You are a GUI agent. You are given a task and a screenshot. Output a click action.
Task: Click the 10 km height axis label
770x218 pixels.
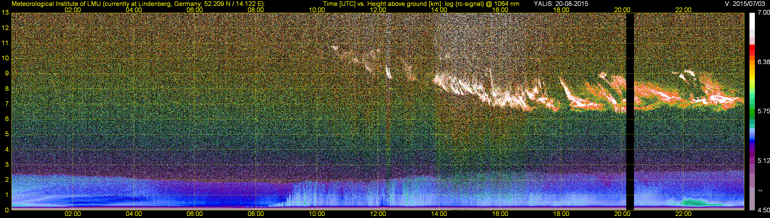pyautogui.click(x=5, y=58)
